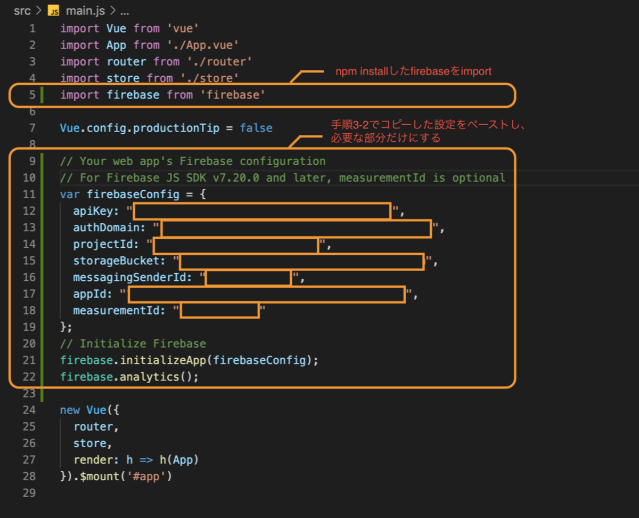The width and height of the screenshot is (639, 518).
Task: Click the 'storageBucket' property name
Action: (117, 261)
